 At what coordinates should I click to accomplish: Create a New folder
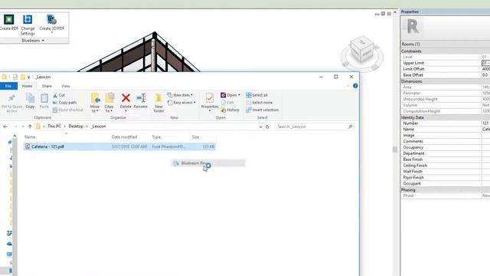[x=158, y=103]
